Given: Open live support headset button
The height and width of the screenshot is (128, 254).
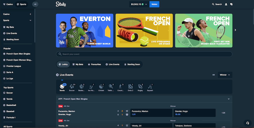Looking at the screenshot, I should 247,123.
